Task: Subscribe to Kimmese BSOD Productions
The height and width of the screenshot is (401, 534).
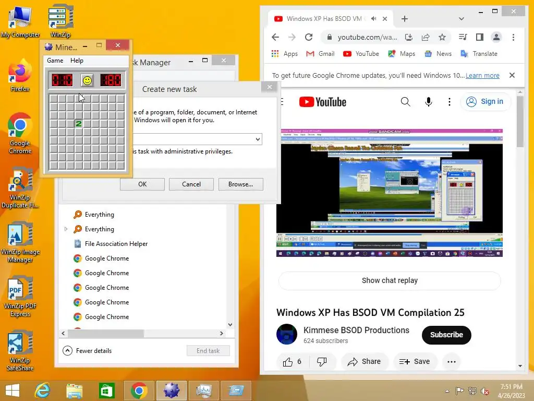Action: point(446,335)
